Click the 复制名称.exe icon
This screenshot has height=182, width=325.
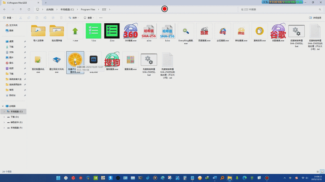[x=260, y=31]
